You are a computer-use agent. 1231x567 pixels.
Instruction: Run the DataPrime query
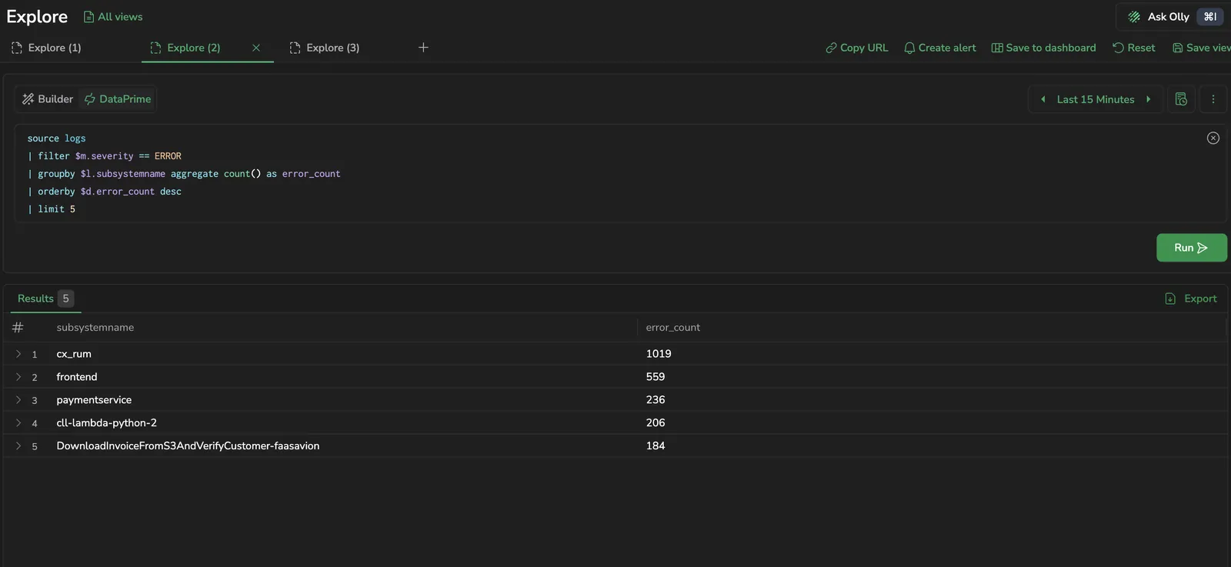[x=1191, y=248]
